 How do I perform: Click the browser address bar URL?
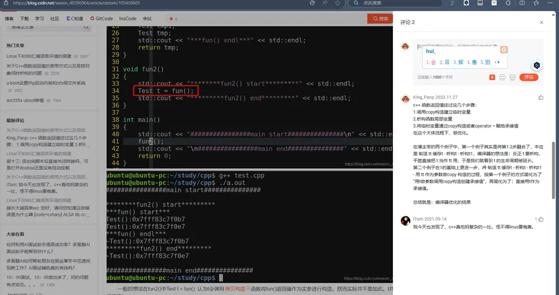click(x=76, y=3)
